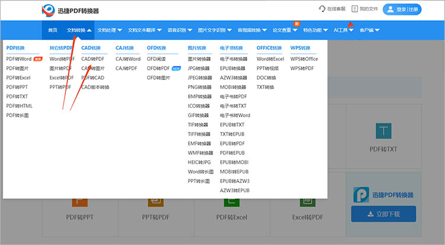Expand the 语音识别 dropdown
The width and height of the screenshot is (445, 245).
pos(180,30)
